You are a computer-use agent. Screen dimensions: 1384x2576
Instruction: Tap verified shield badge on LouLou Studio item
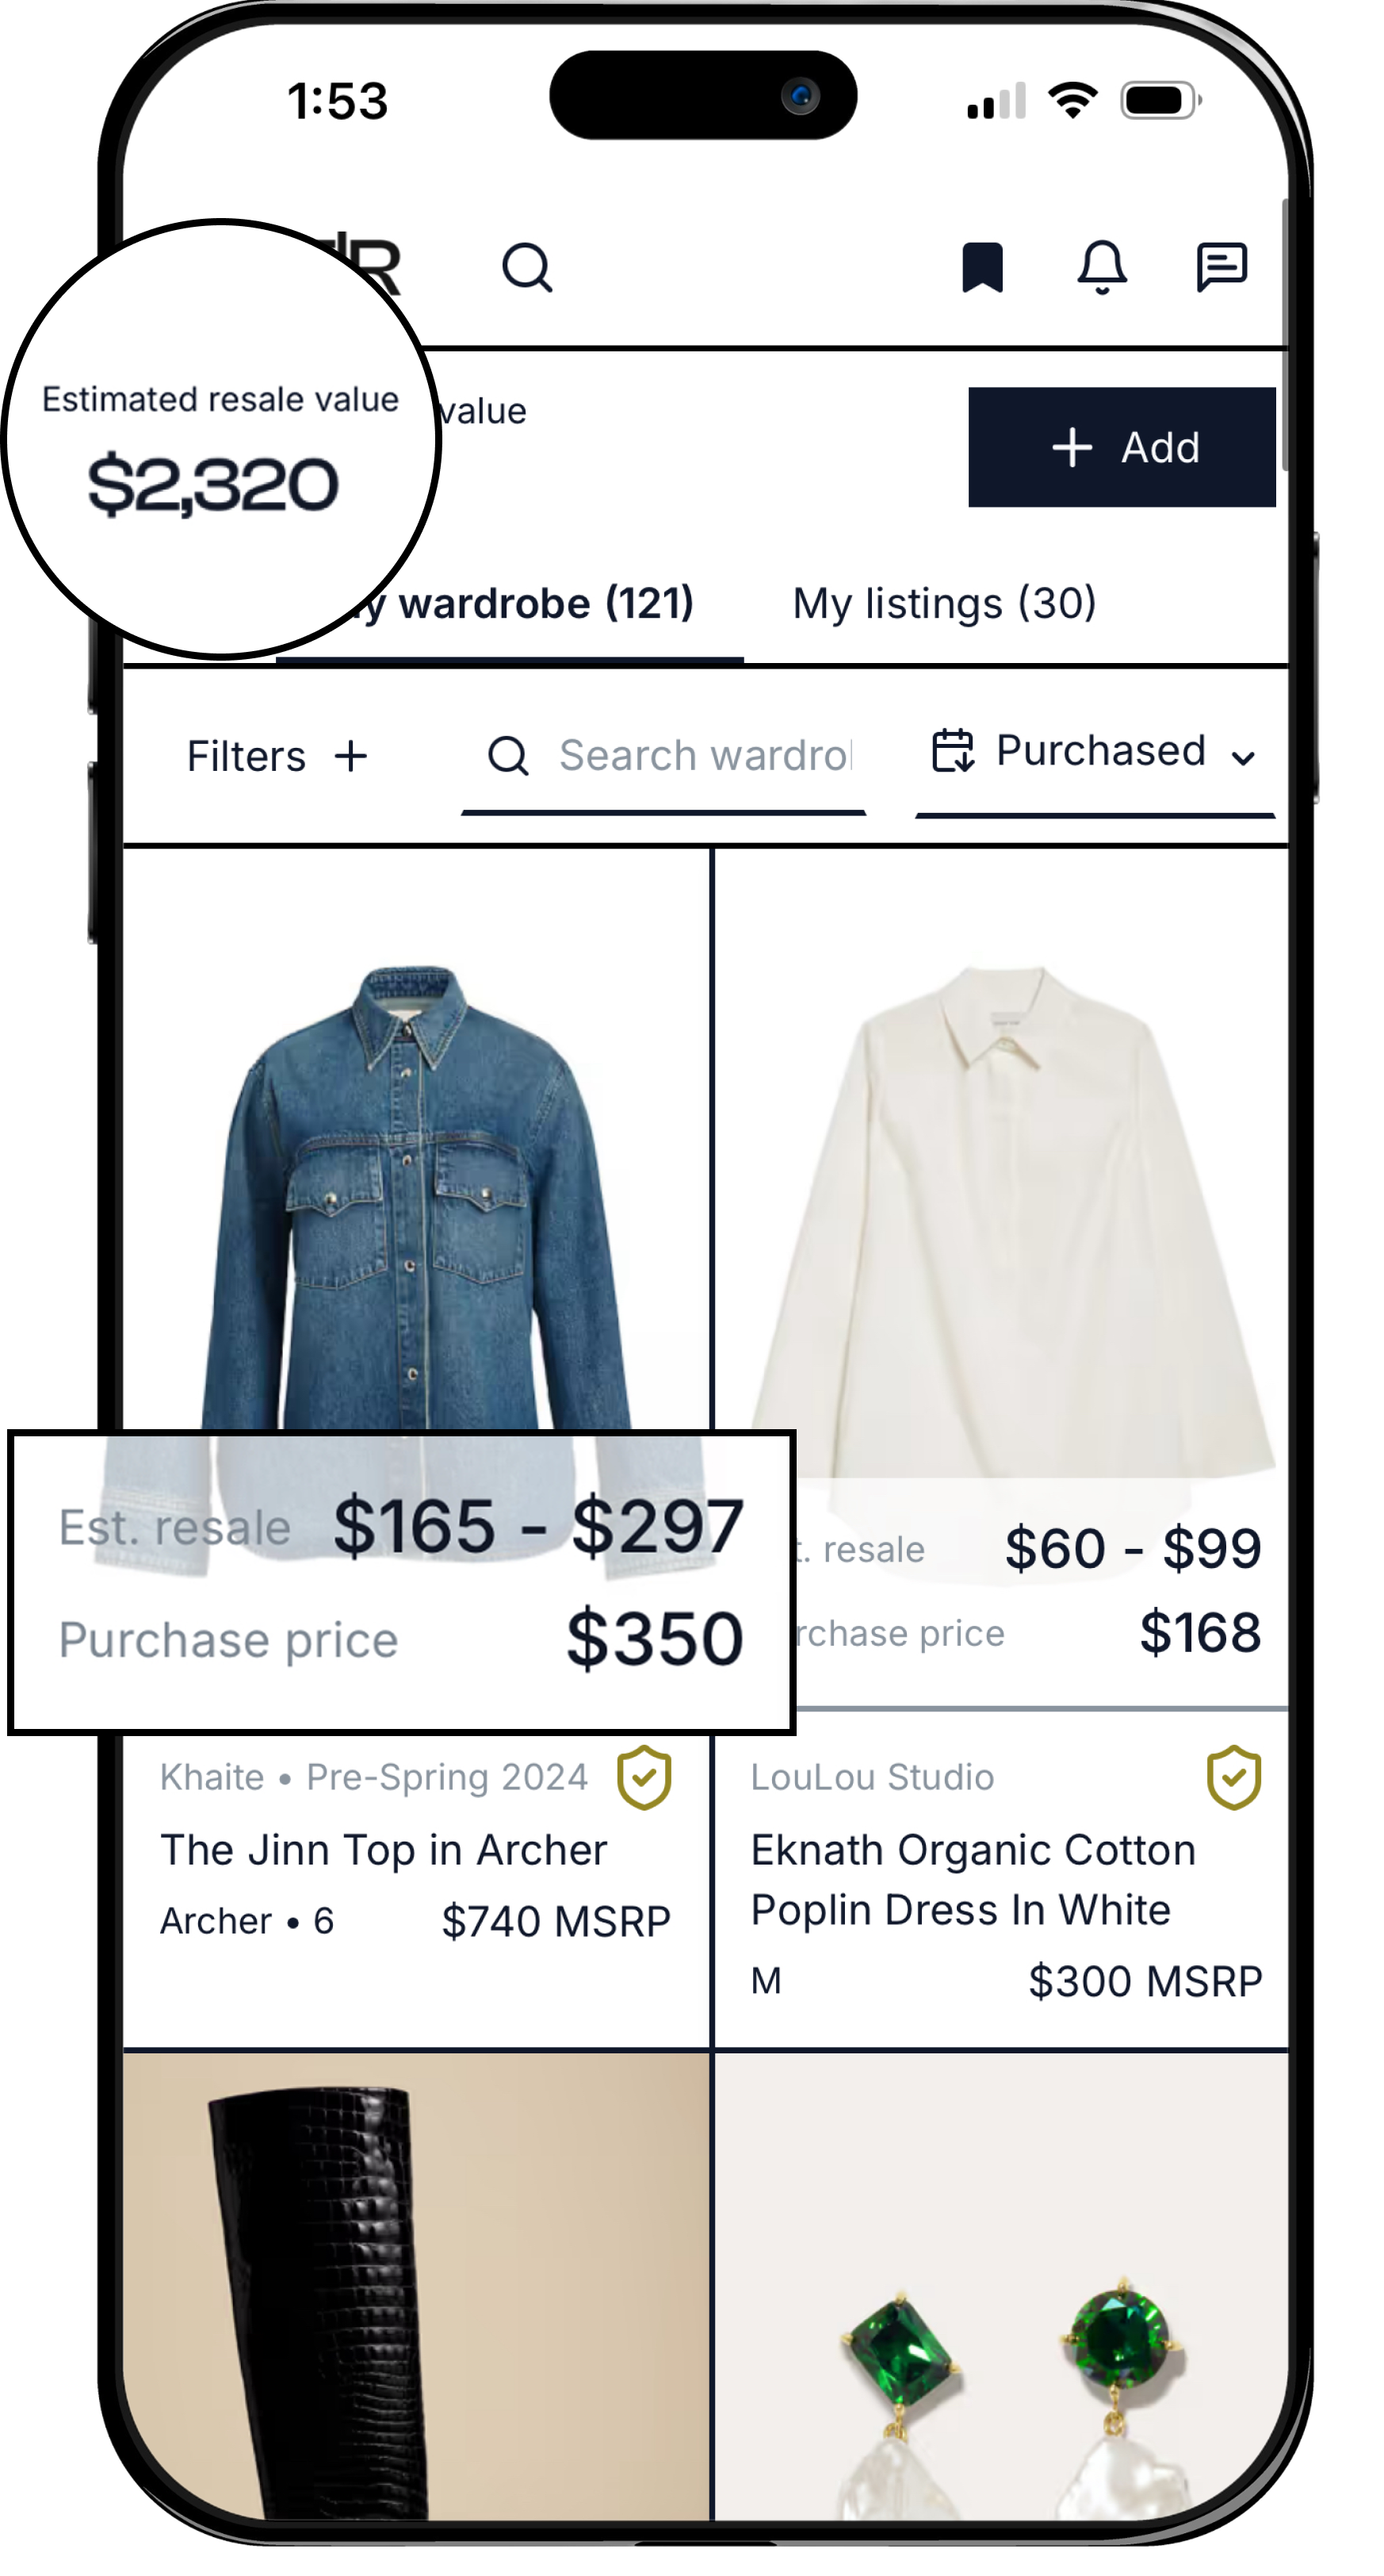pyautogui.click(x=1234, y=1778)
